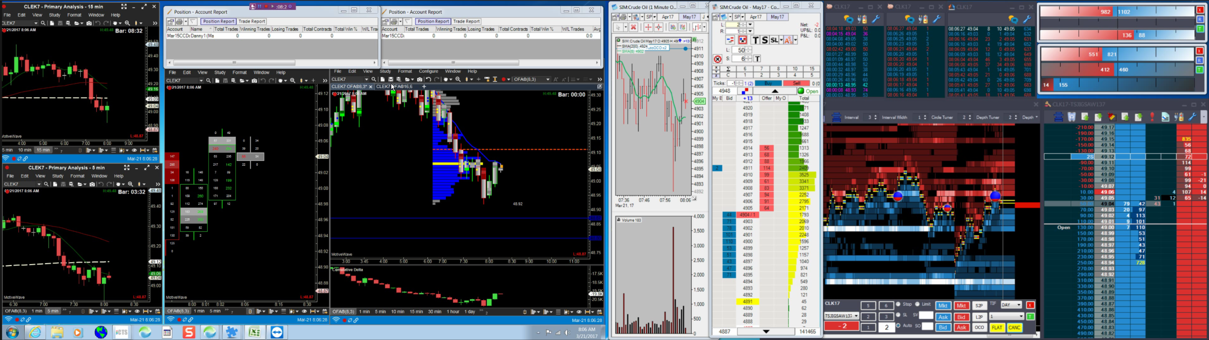Viewport: 1209px width, 340px height.
Task: Select the red crosshair tool in the Crude Oil chart toolbar
Action: pos(648,27)
